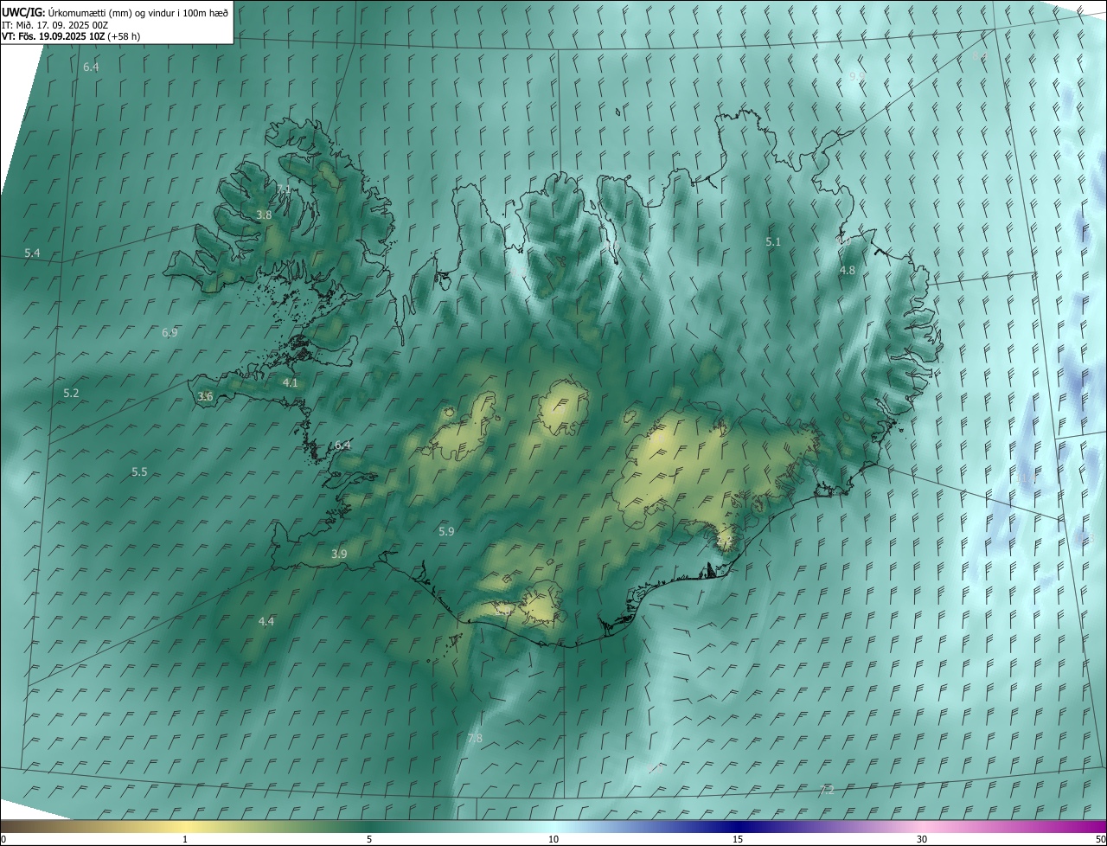The width and height of the screenshot is (1107, 846).
Task: Click the '1' tick label on the color scale
Action: pos(185,840)
